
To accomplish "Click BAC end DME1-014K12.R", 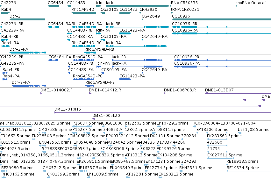I will click(x=90, y=93).
